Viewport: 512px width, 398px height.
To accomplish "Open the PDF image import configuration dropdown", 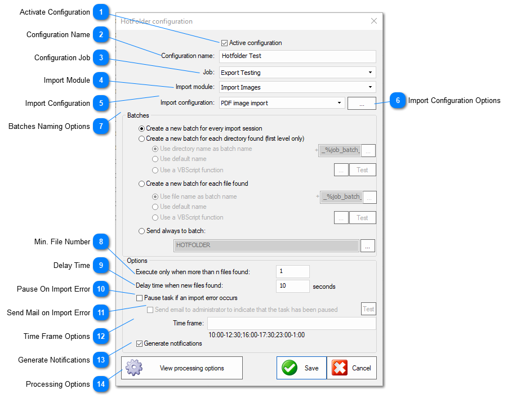I will pos(340,103).
